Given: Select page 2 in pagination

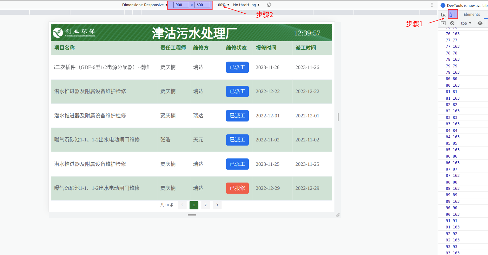Looking at the screenshot, I should [205, 205].
